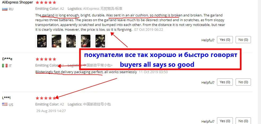
Task: Click the Russian flag icon next to RU
Action: 5,9
